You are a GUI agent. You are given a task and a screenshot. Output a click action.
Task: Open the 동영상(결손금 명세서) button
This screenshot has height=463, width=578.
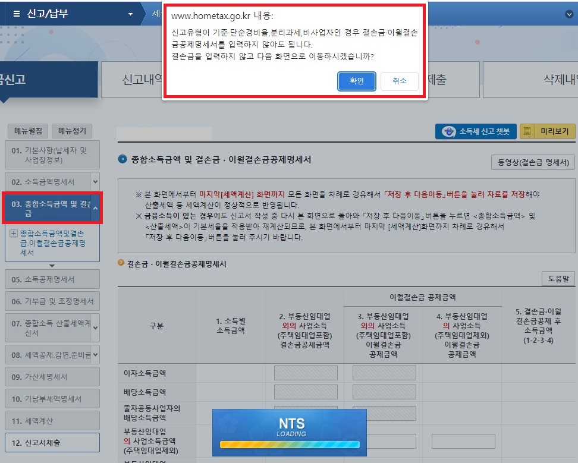pyautogui.click(x=533, y=162)
